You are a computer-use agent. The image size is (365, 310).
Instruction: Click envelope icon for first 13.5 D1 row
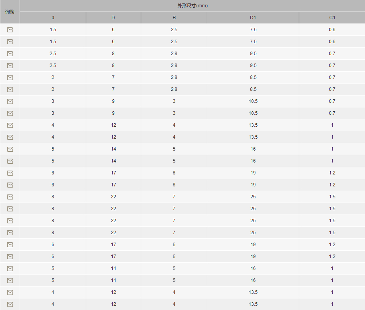10,125
